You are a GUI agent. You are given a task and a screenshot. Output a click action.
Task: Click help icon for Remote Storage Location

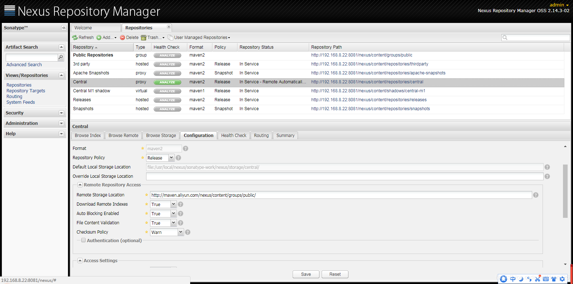(x=536, y=195)
